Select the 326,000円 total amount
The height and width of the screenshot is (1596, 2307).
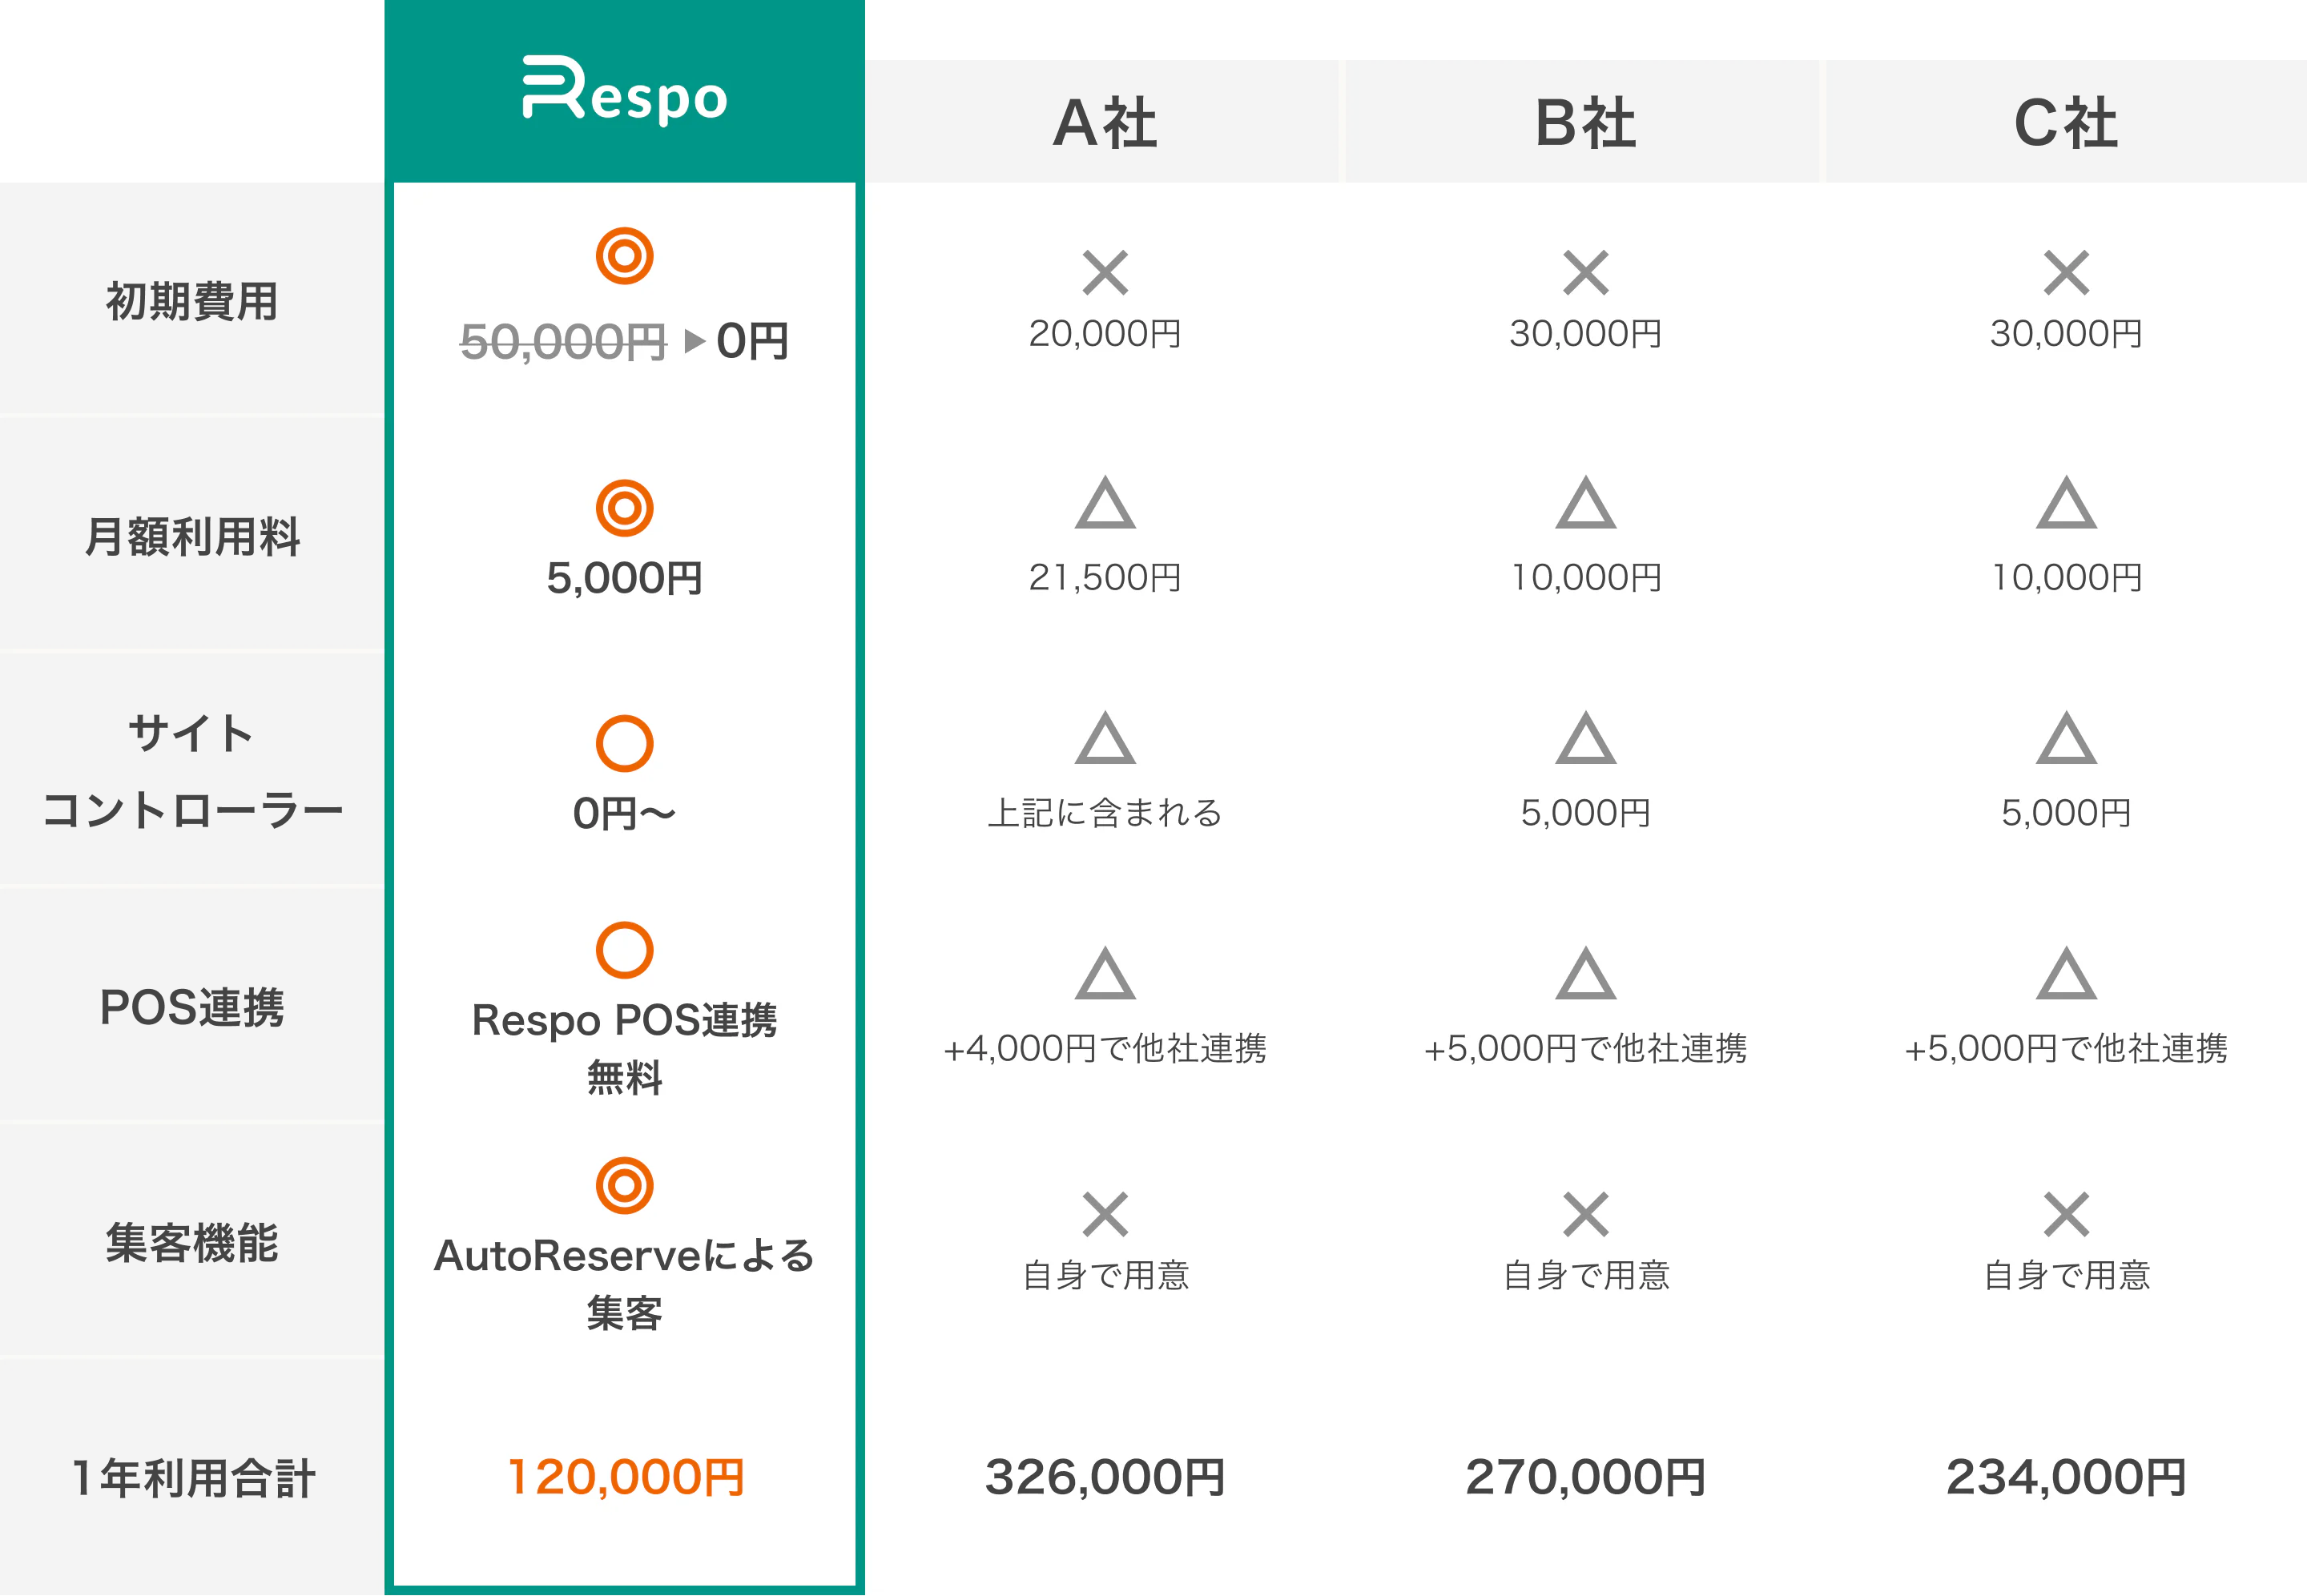pyautogui.click(x=1105, y=1477)
